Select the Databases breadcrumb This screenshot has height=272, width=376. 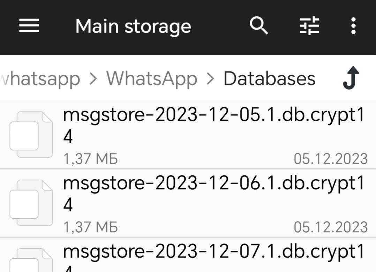[x=269, y=78]
